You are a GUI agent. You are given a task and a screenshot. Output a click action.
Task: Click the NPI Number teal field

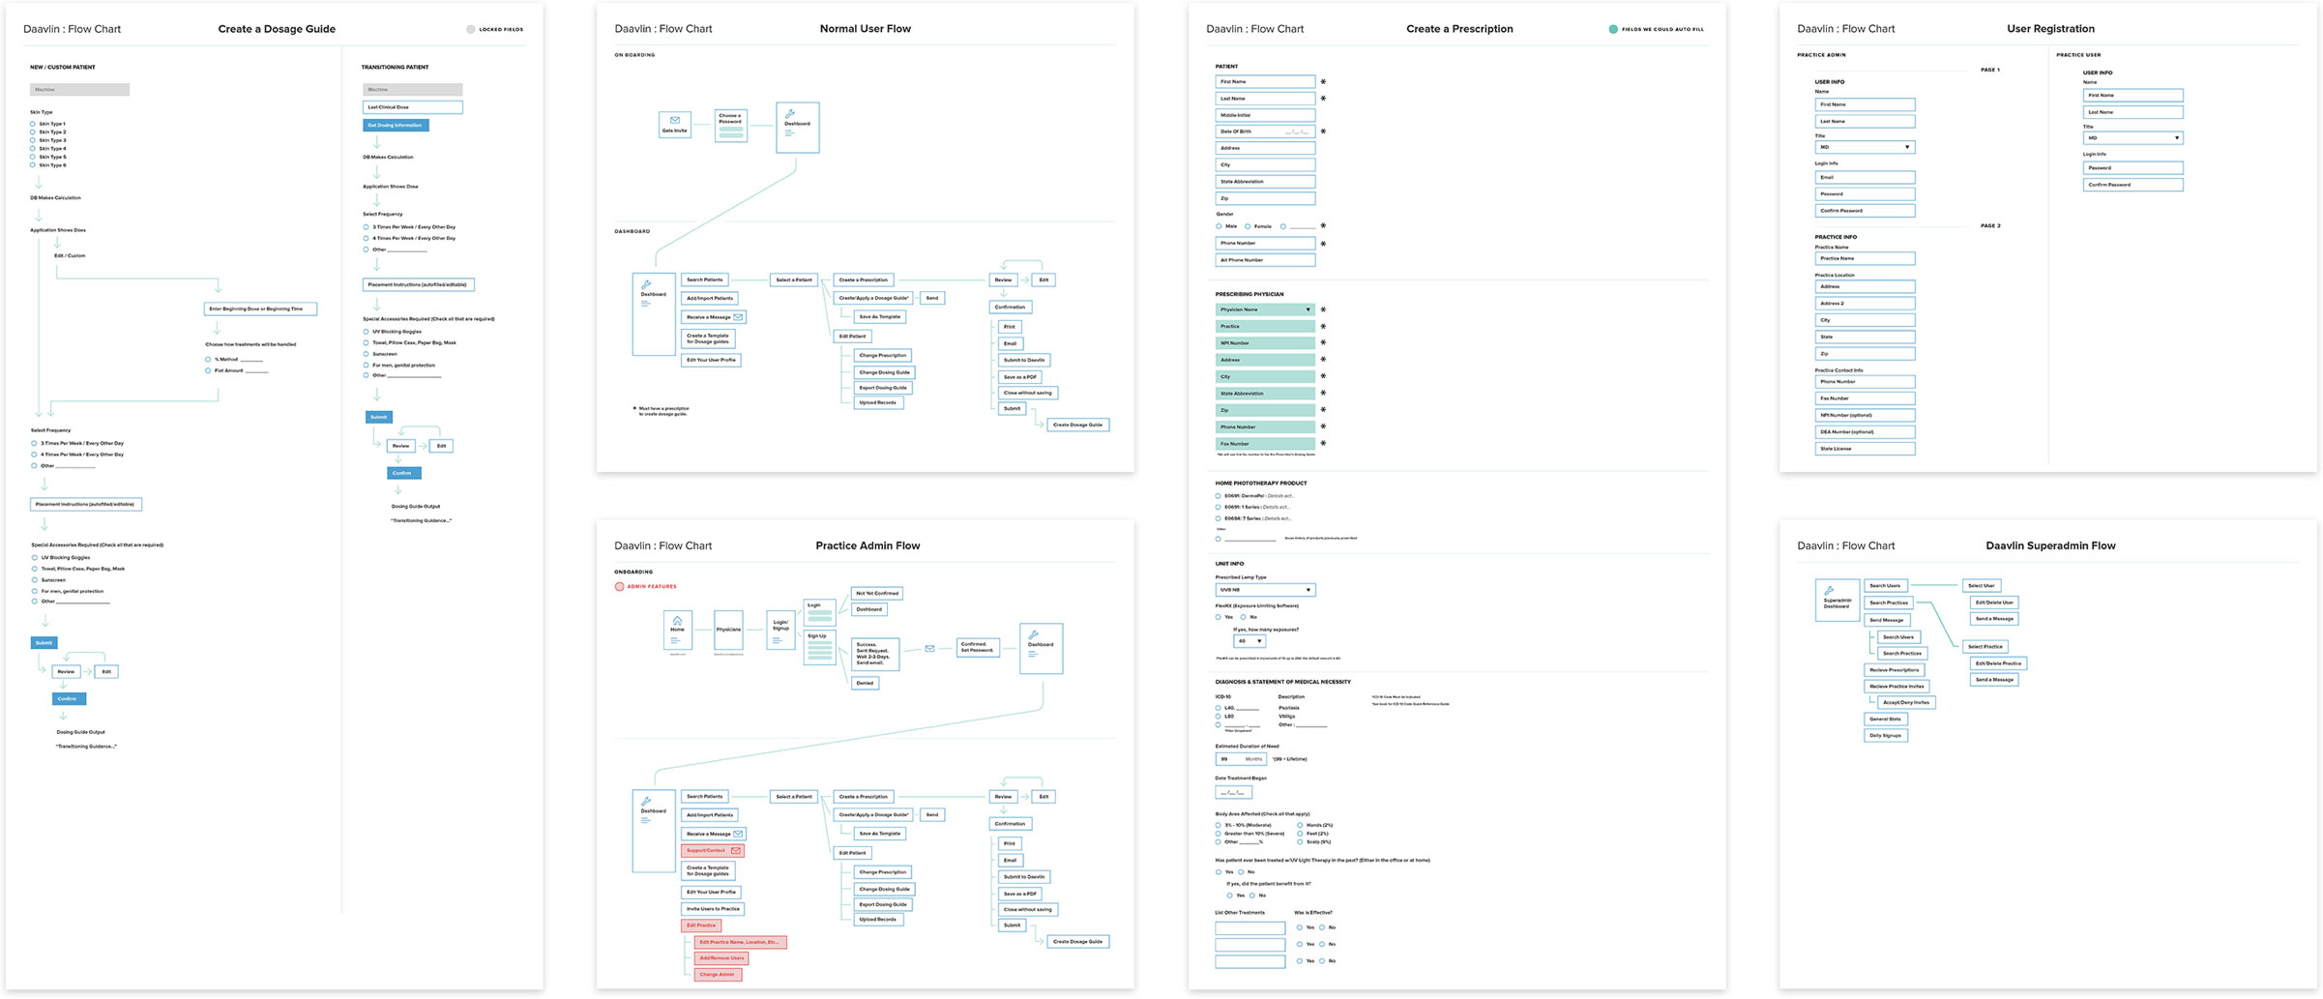tap(1265, 343)
